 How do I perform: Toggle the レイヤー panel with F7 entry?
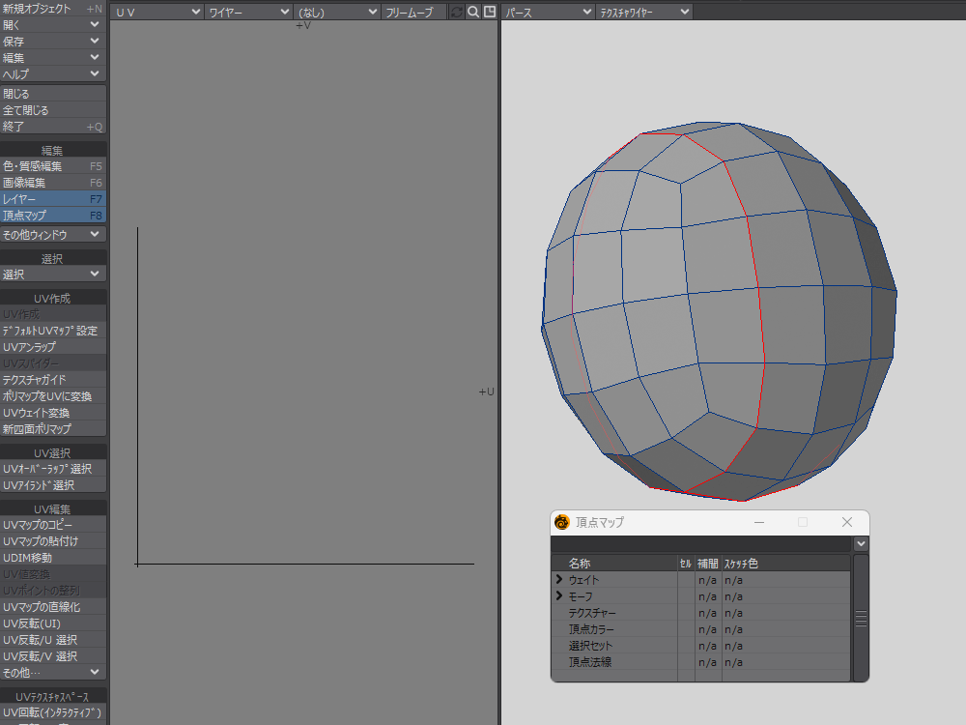click(53, 198)
